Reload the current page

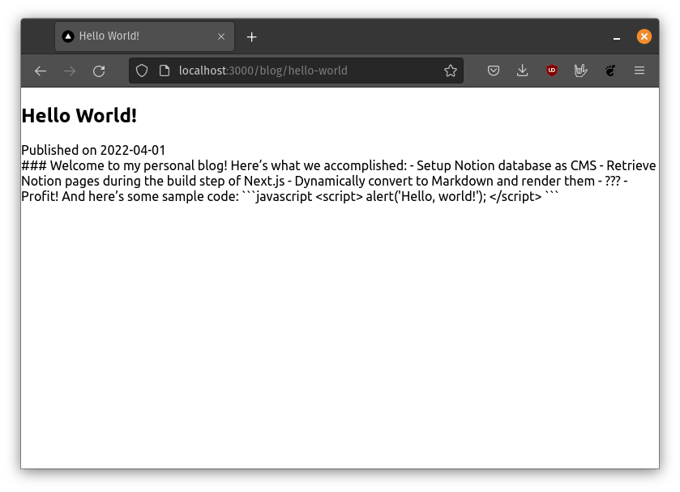pos(99,71)
